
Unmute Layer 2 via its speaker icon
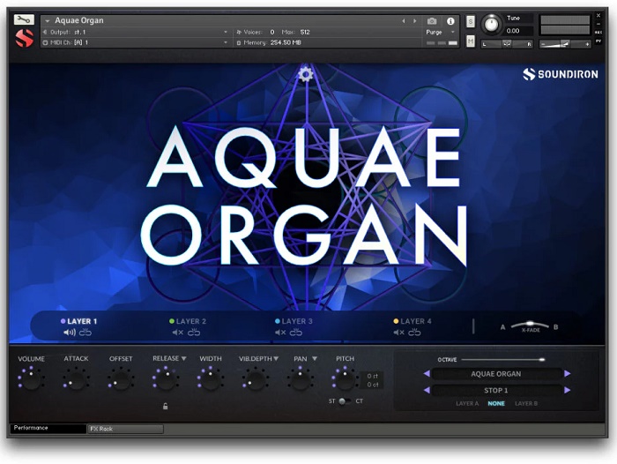(178, 333)
